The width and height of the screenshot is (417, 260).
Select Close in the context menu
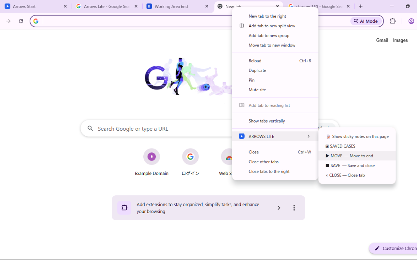(x=275, y=152)
